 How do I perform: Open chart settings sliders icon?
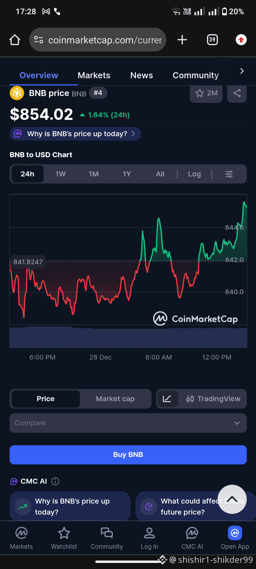tap(229, 174)
